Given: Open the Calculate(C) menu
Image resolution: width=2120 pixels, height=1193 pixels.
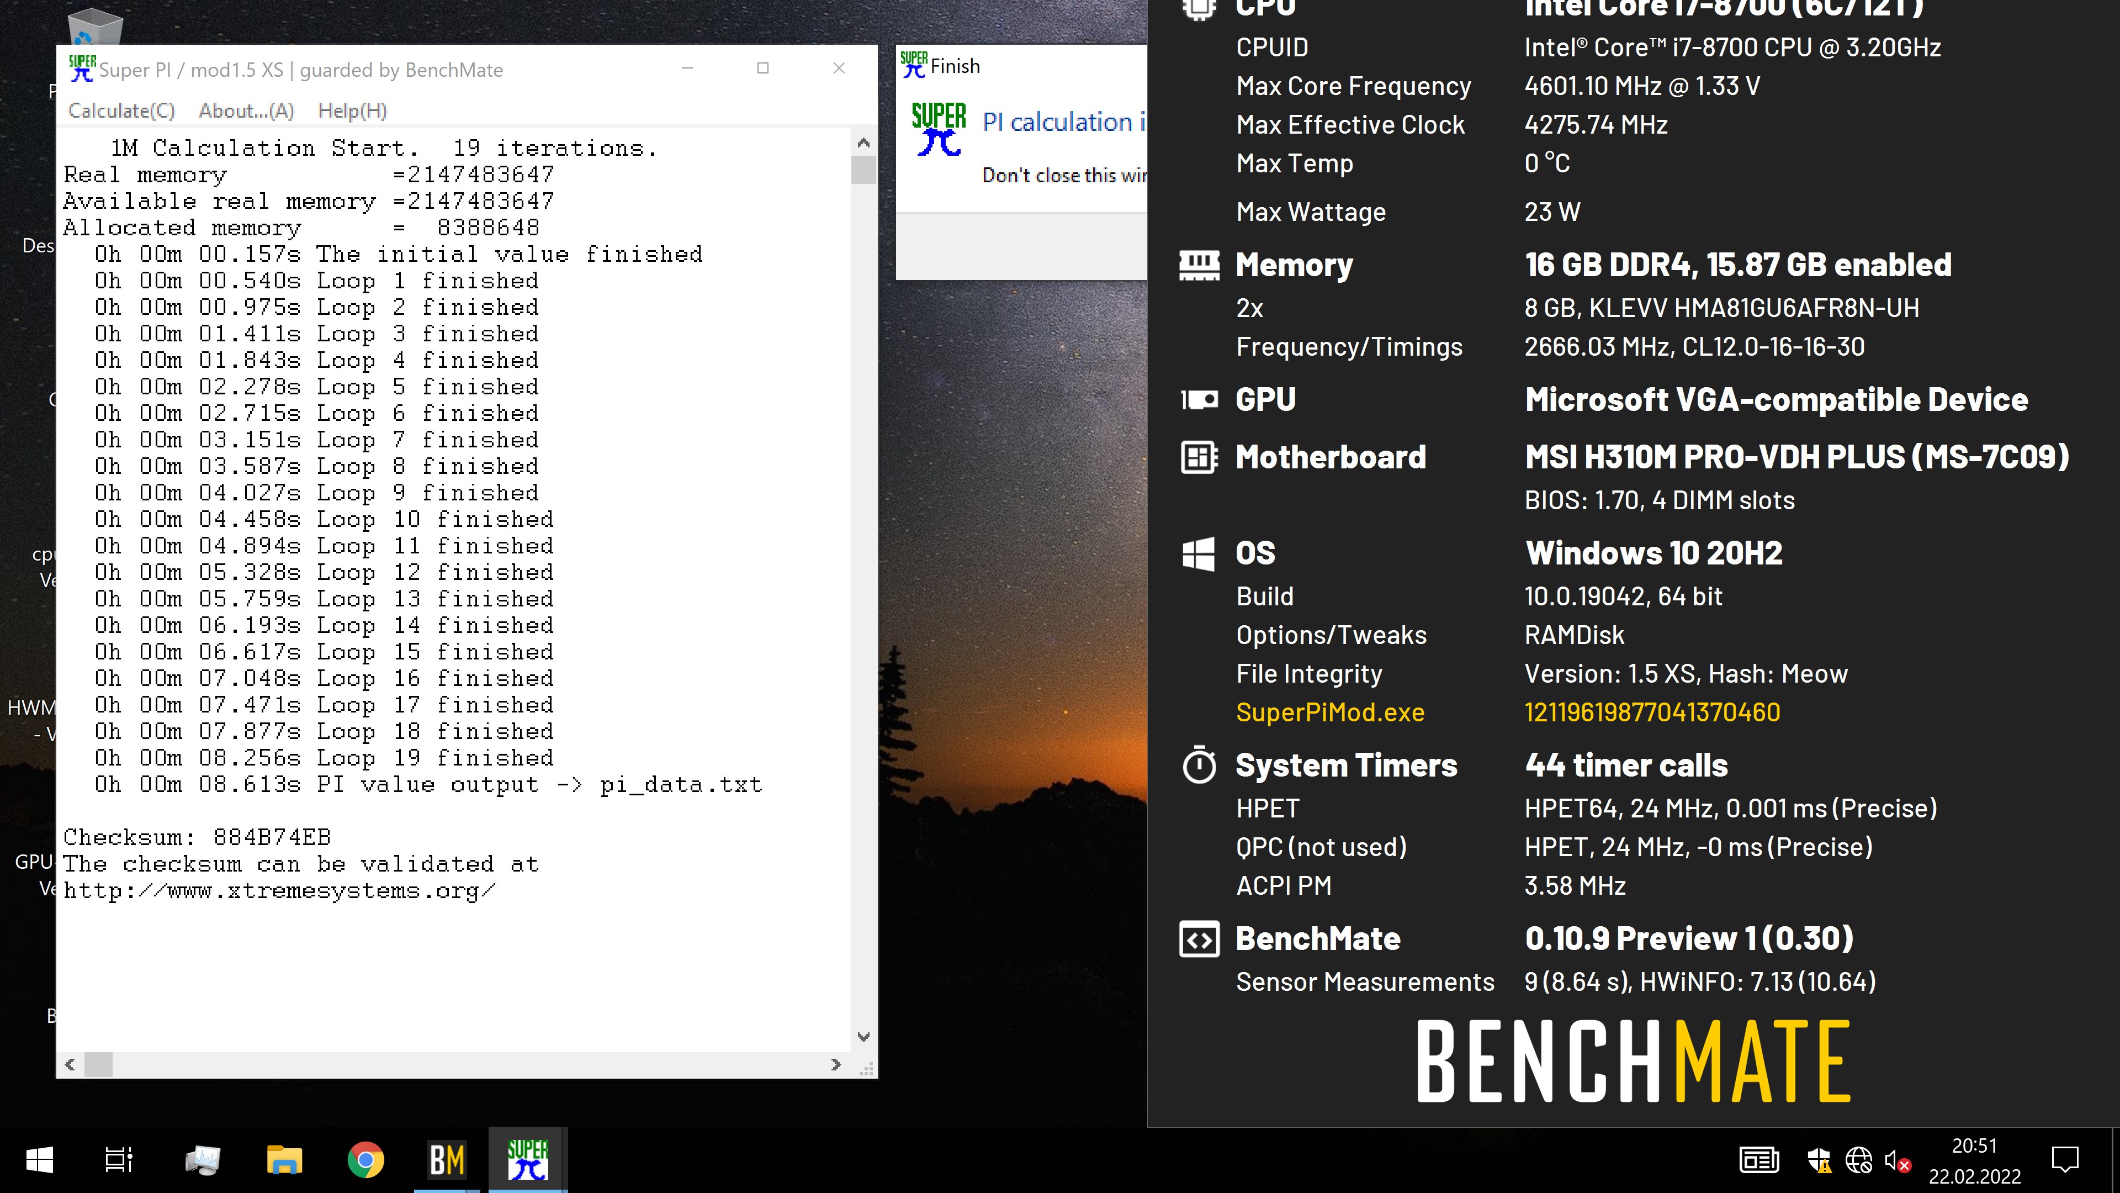Looking at the screenshot, I should 122,110.
